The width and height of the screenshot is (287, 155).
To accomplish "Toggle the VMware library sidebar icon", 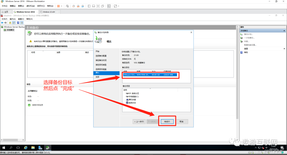I will [89, 6].
